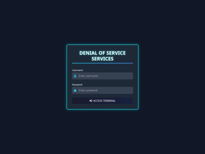Click the word OF in the heading

pyautogui.click(x=102, y=53)
